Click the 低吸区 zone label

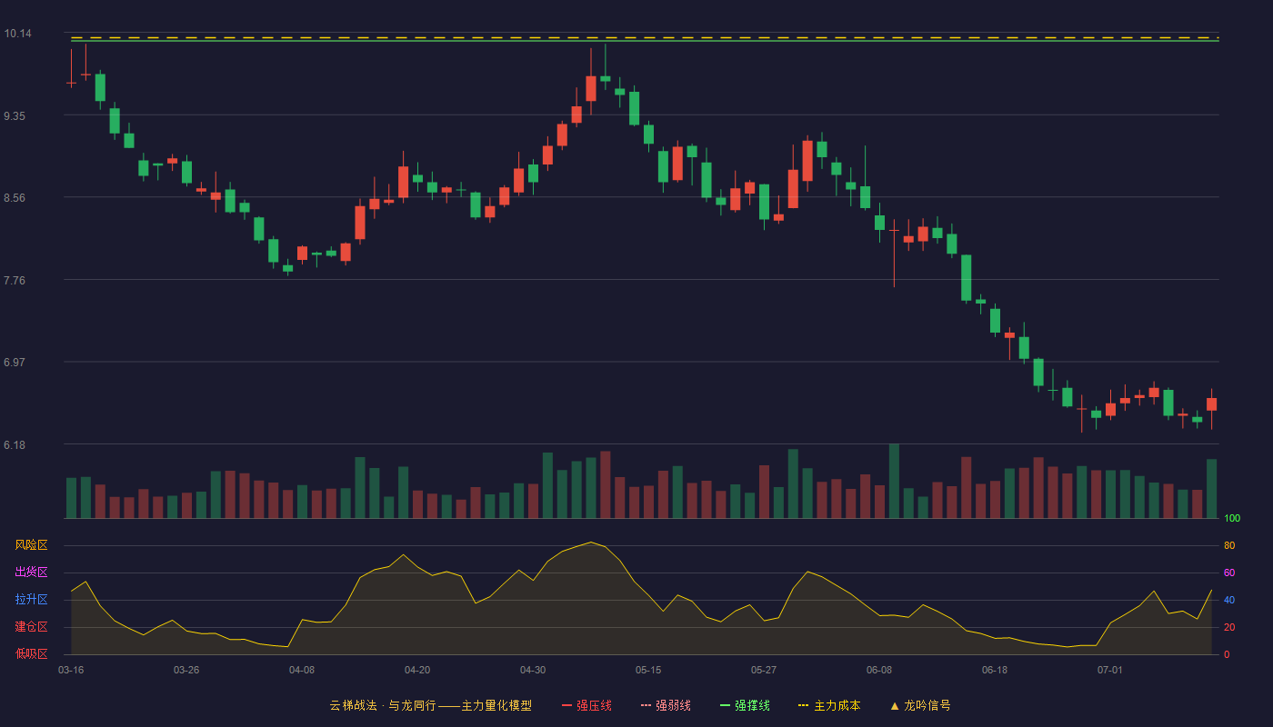[x=31, y=654]
